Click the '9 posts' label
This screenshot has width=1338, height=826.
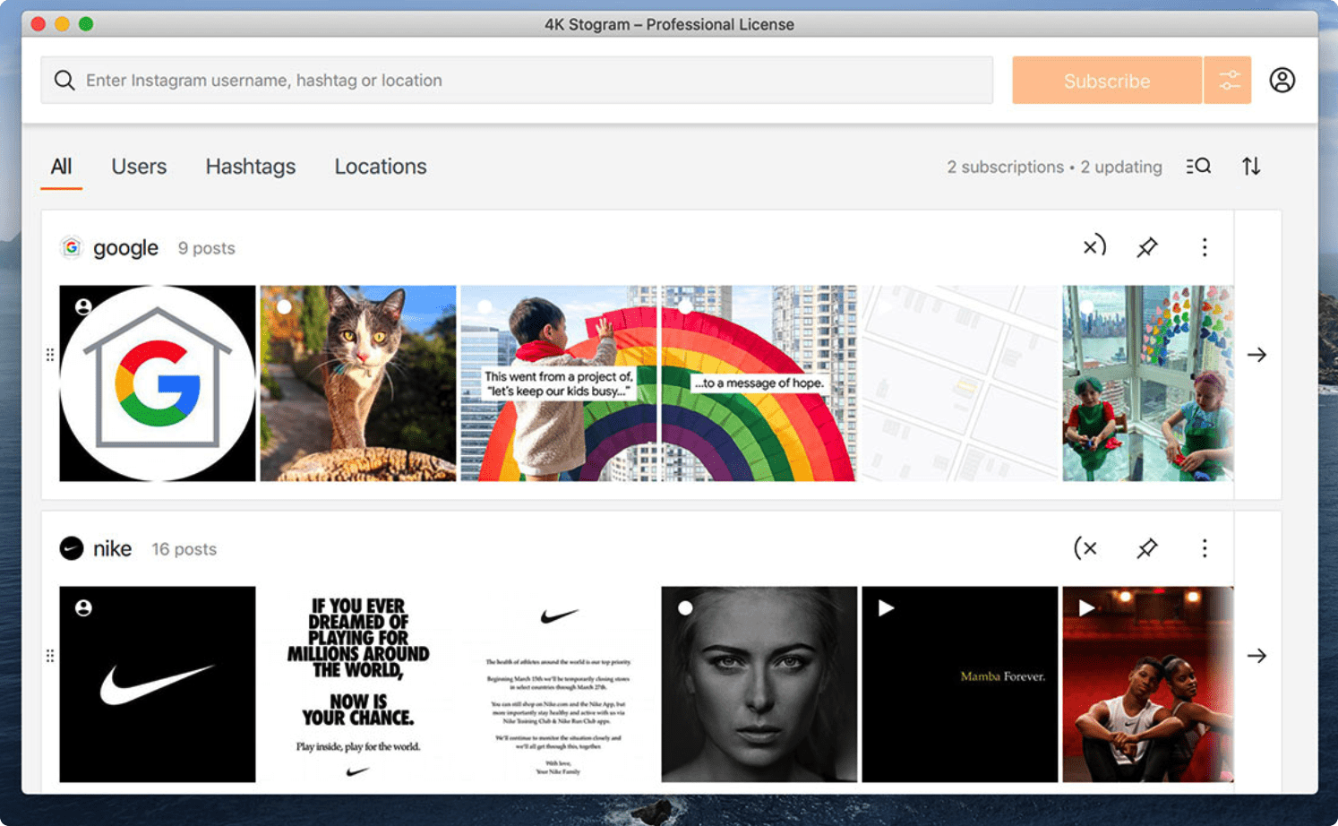click(206, 248)
